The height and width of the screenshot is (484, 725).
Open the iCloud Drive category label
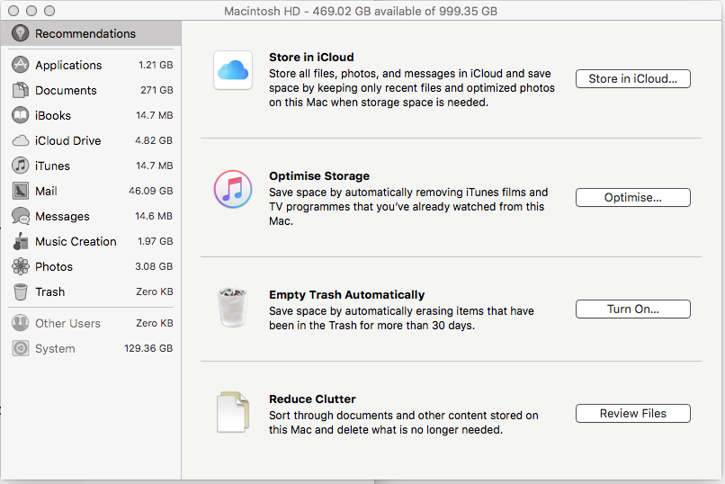pos(68,140)
